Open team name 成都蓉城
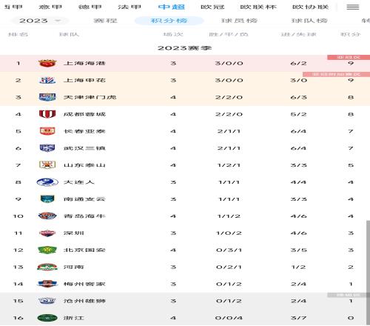 (x=84, y=114)
